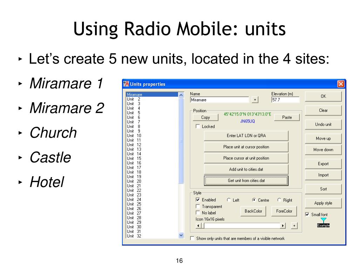The width and height of the screenshot is (359, 269).
Task: Click the Elevation input field
Action: point(285,100)
